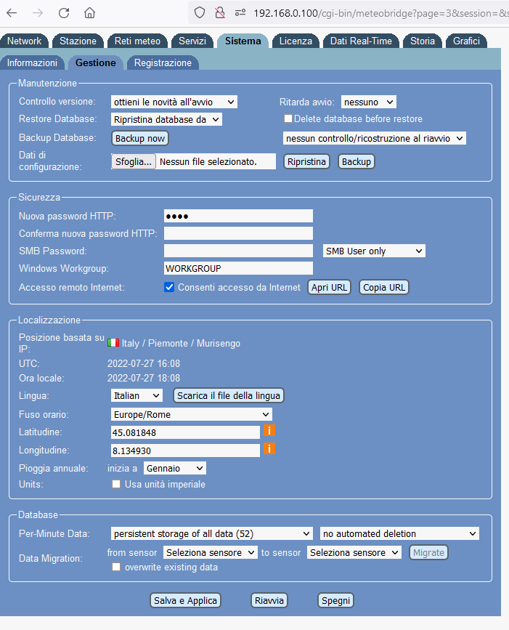
Task: Click Ripristina configuration button
Action: click(306, 161)
